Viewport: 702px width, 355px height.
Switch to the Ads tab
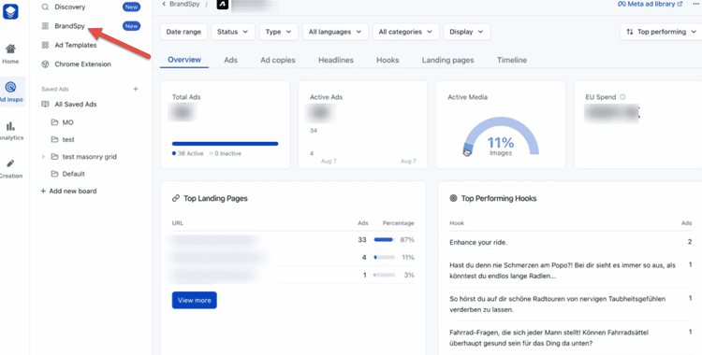230,60
